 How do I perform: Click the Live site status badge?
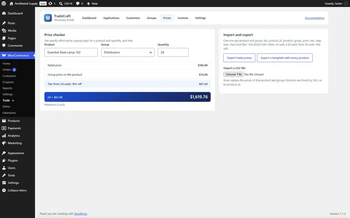click(43, 4)
